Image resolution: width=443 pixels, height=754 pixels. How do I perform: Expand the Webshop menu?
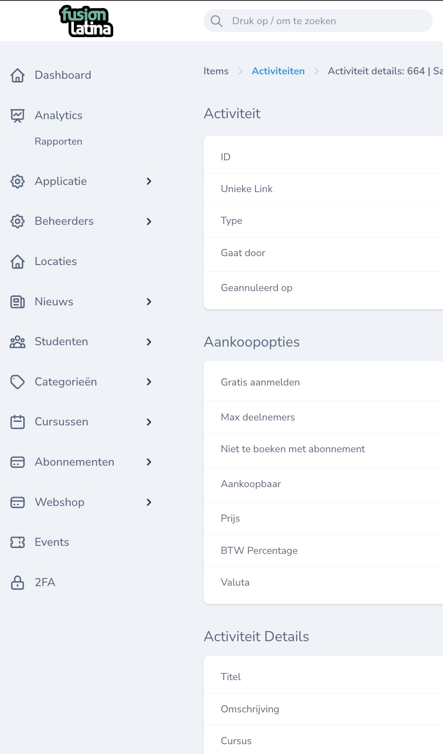(x=149, y=502)
